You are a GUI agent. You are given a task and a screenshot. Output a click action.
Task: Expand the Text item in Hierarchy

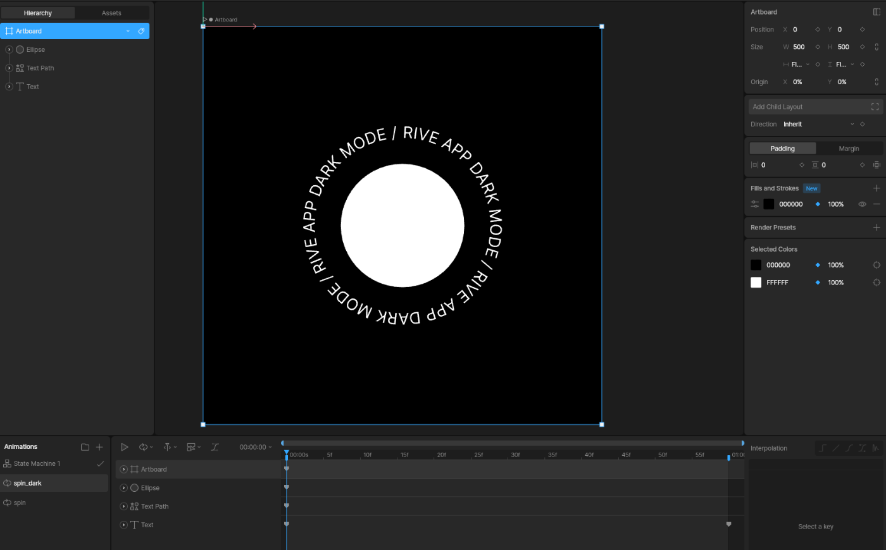tap(9, 87)
